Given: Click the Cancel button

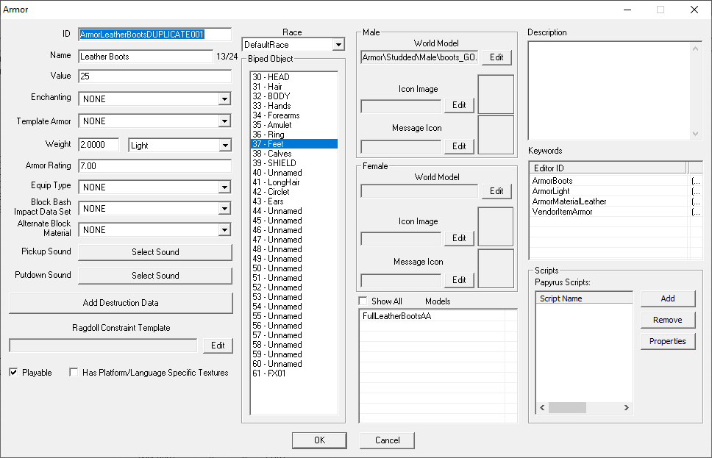Looking at the screenshot, I should [x=388, y=440].
